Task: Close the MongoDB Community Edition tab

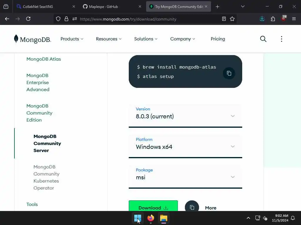Action: point(206,6)
